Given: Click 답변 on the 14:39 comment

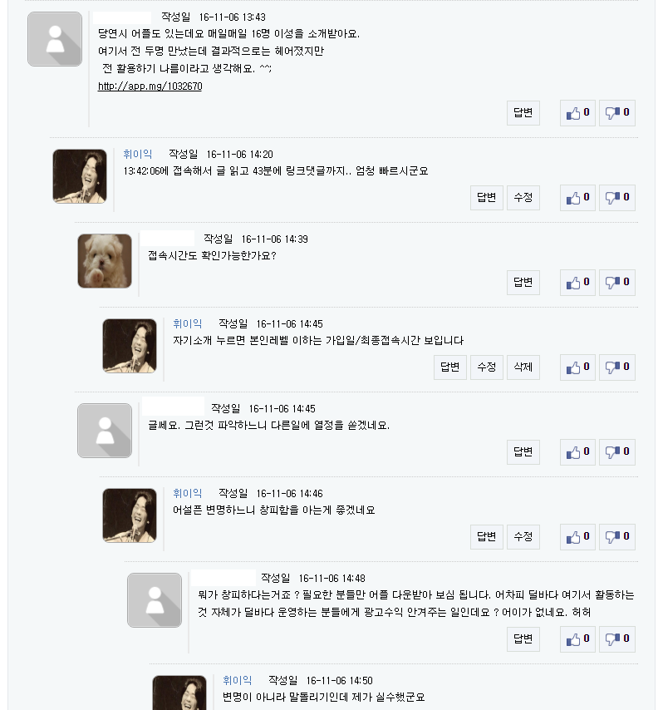Looking at the screenshot, I should point(523,283).
